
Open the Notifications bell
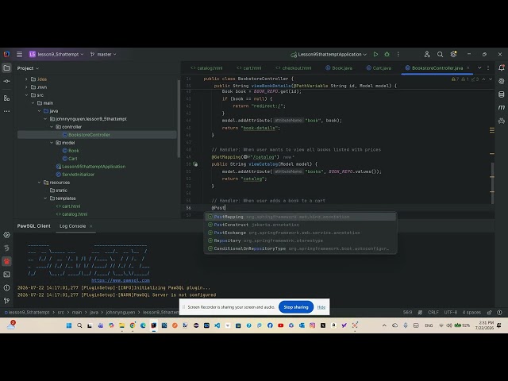pos(501,68)
